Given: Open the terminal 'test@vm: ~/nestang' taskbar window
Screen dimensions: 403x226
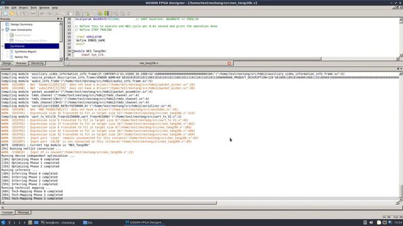Looking at the screenshot, I should 58,223.
